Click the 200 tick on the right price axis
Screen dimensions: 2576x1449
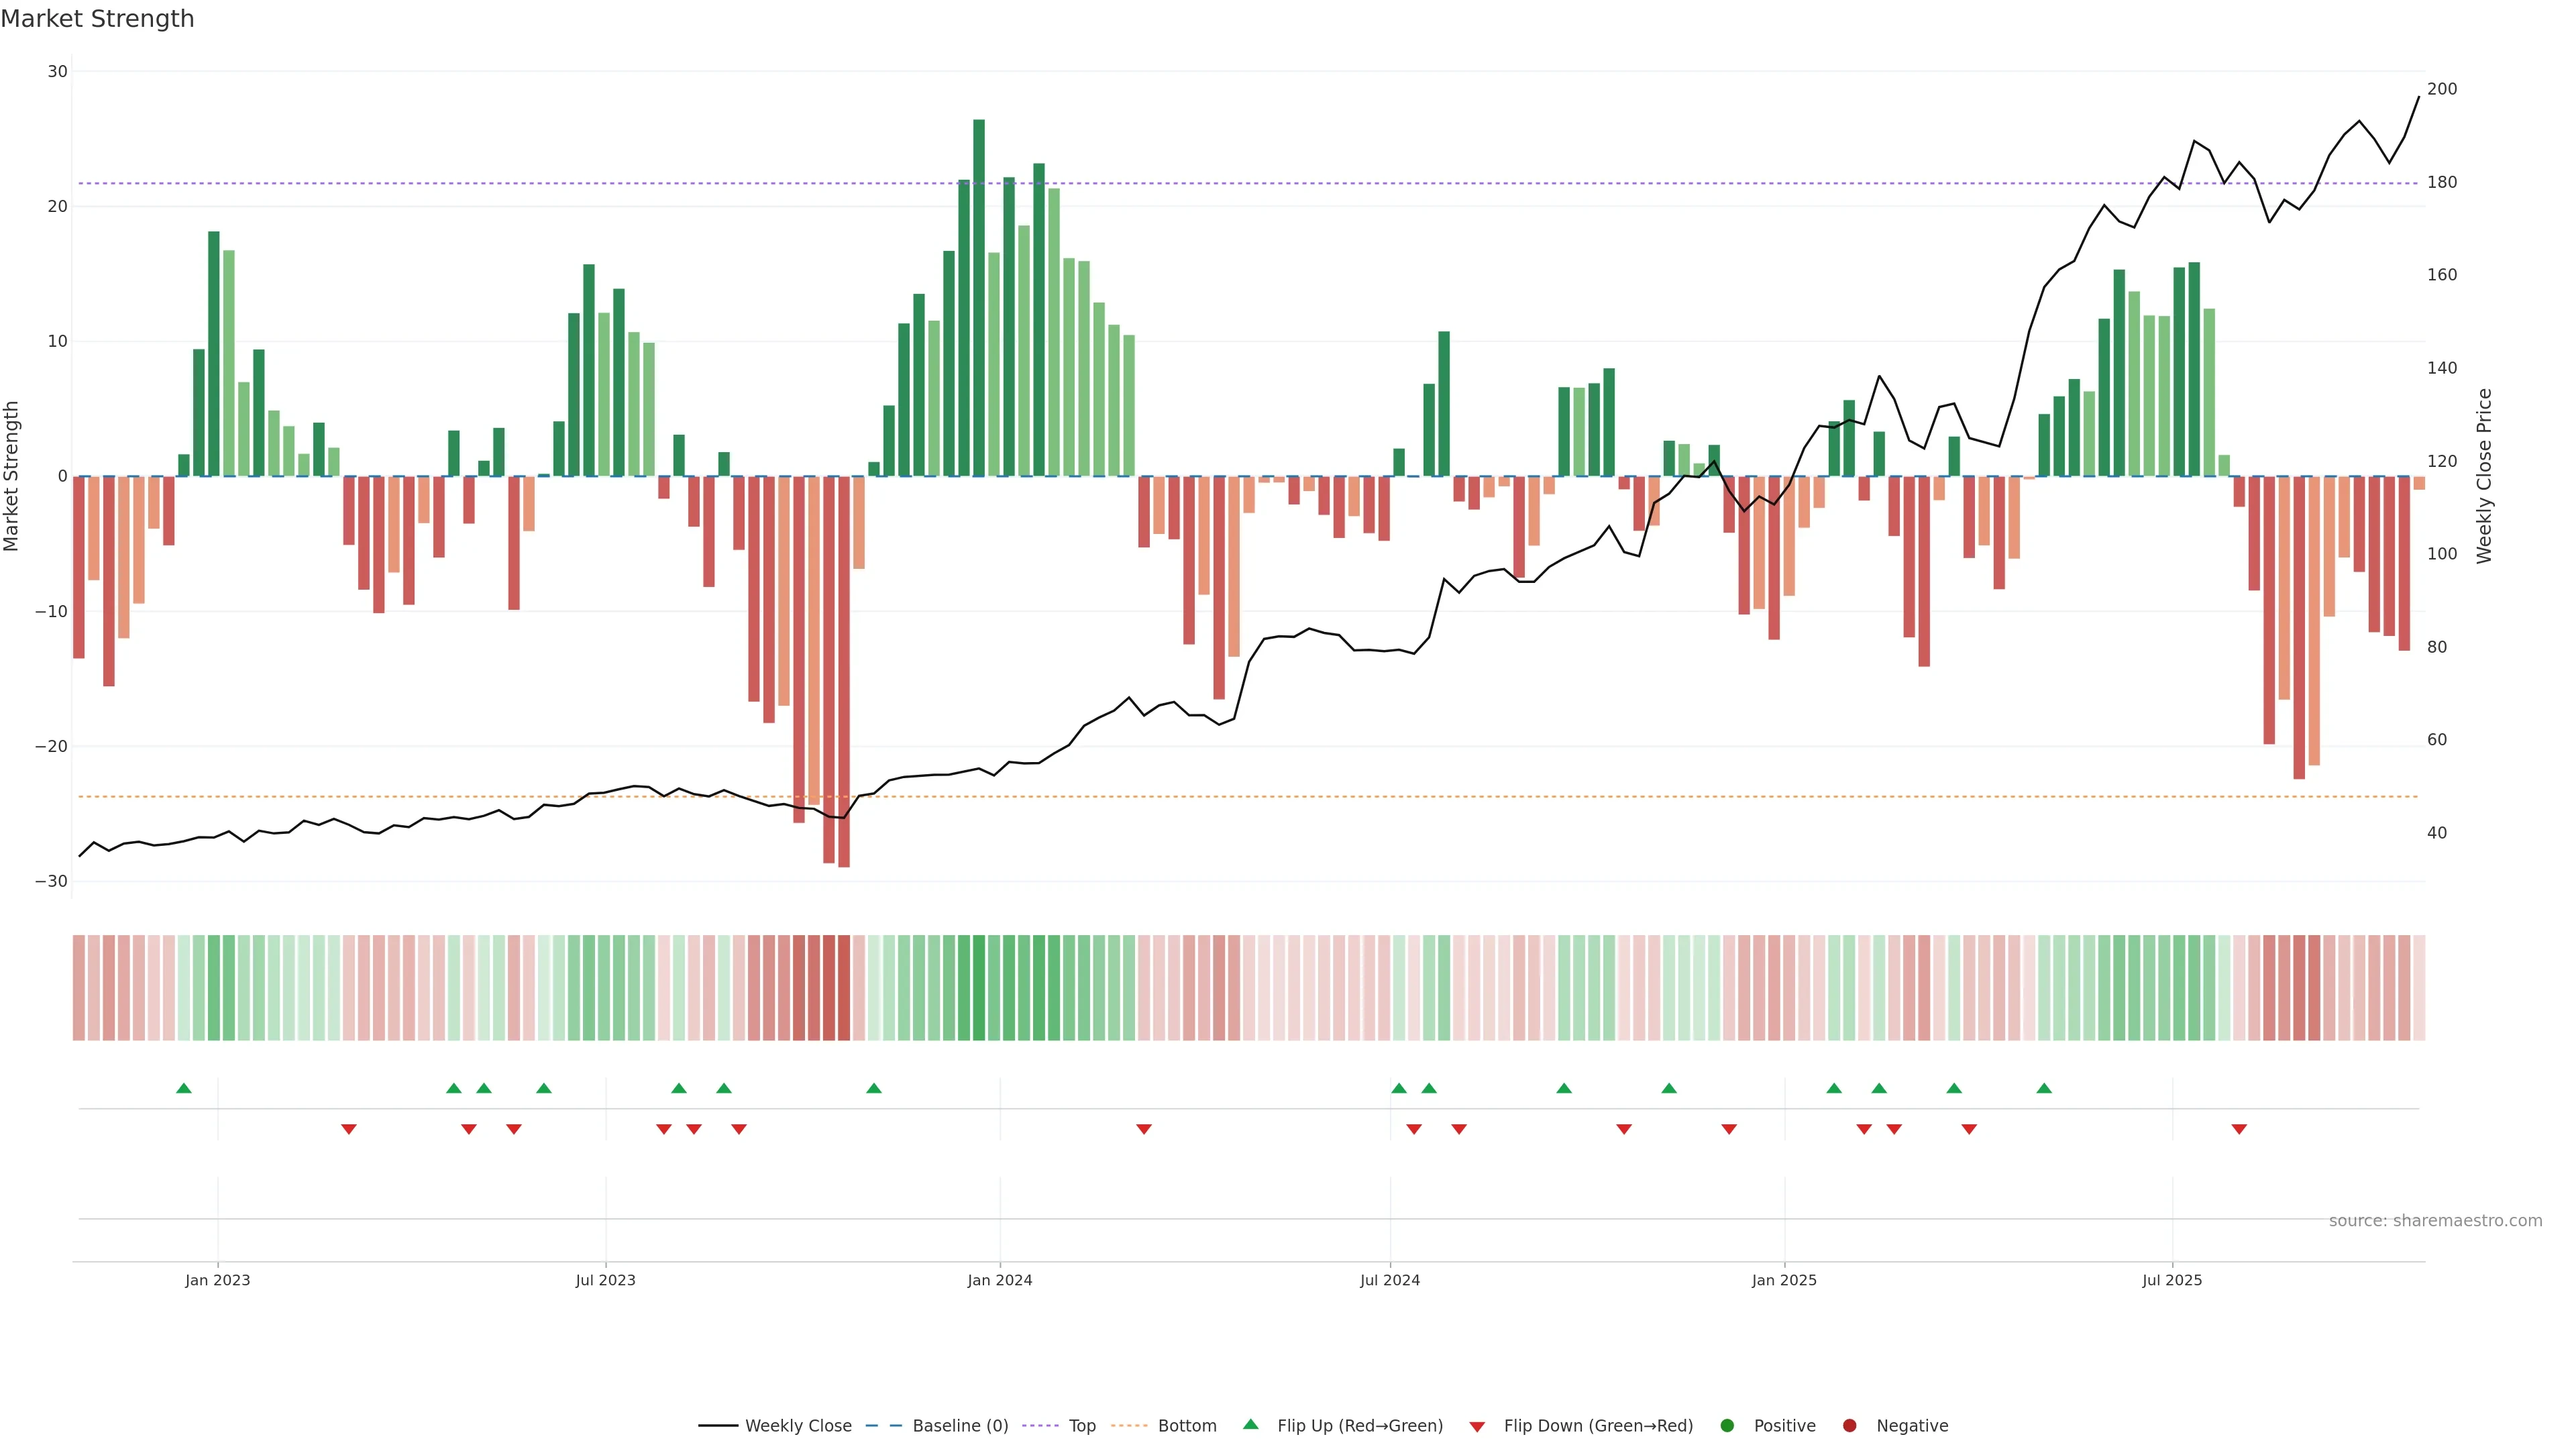click(x=2441, y=89)
